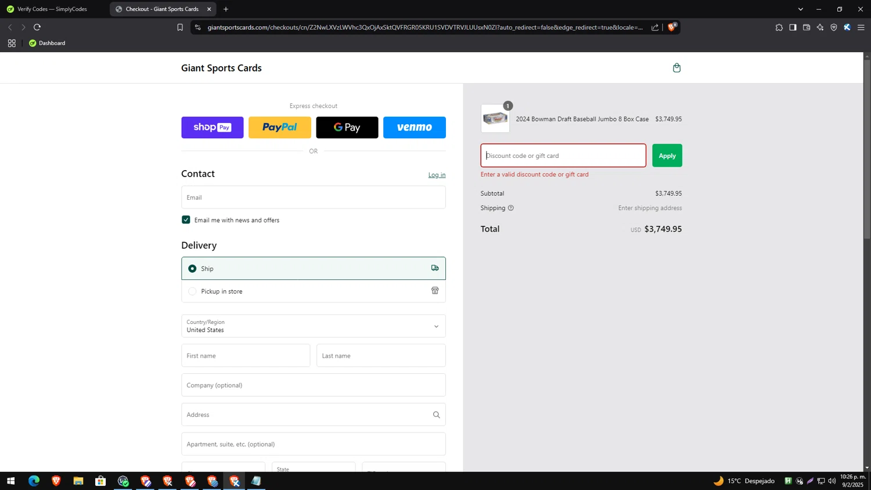Click the truck icon in Ship option
This screenshot has width=871, height=490.
435,268
